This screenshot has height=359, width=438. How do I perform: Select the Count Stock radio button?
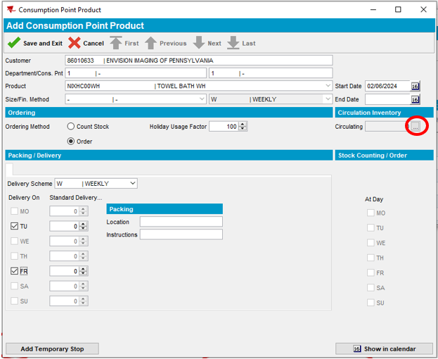(71, 127)
